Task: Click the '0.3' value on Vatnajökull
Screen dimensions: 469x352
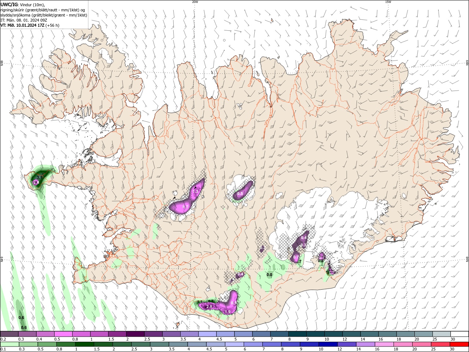Action: point(303,245)
